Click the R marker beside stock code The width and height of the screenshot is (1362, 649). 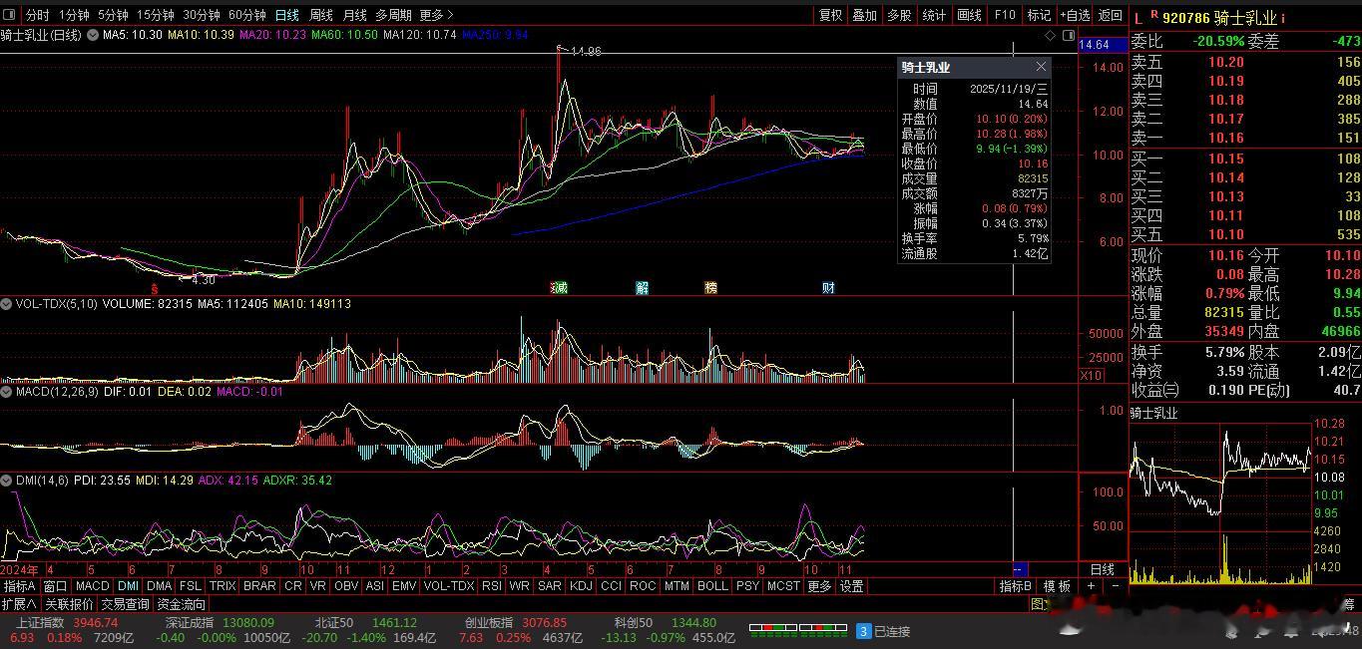[x=1154, y=15]
